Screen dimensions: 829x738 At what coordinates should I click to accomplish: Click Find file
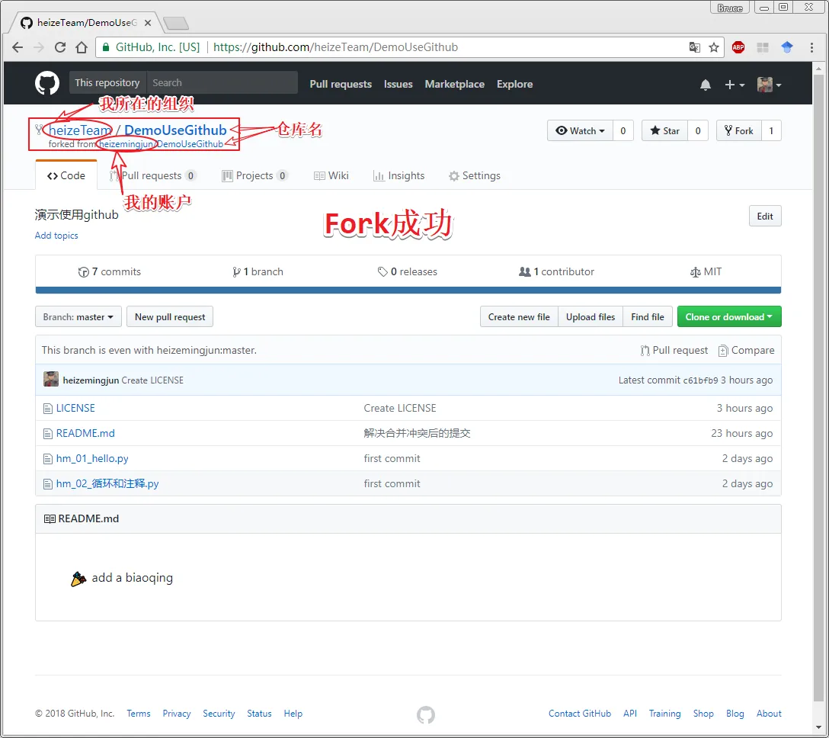(x=648, y=317)
